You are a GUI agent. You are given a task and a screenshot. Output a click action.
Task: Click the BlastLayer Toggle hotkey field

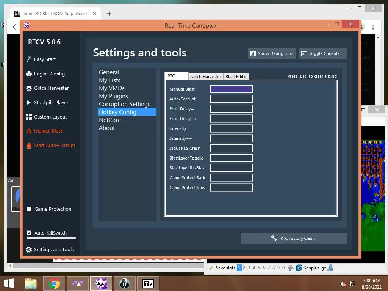click(x=232, y=158)
